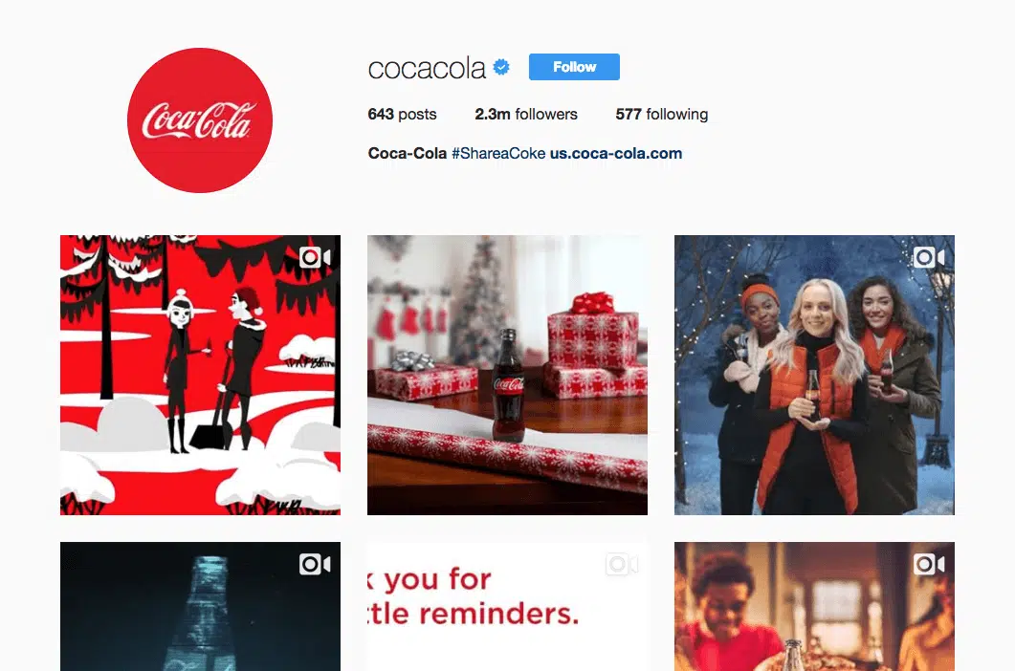Open the animated red forest couple post

point(200,376)
